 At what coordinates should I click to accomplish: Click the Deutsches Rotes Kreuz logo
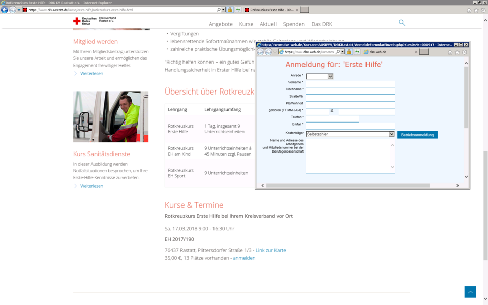tap(84, 21)
